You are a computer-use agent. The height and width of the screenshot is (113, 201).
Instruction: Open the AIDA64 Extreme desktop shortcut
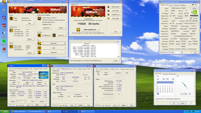(x=4, y=26)
